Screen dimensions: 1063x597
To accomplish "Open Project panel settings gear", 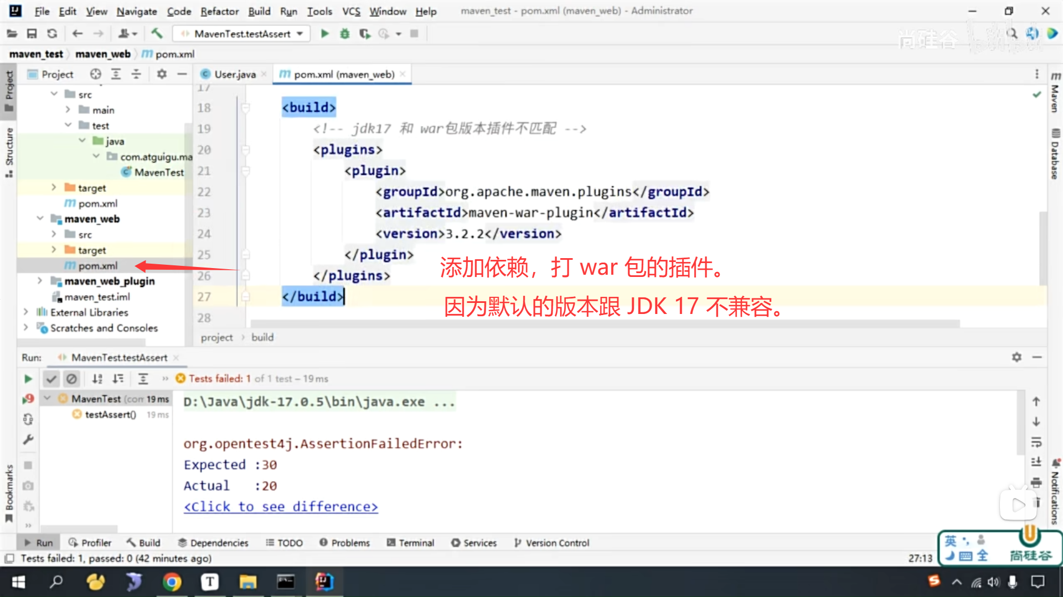I will 162,74.
